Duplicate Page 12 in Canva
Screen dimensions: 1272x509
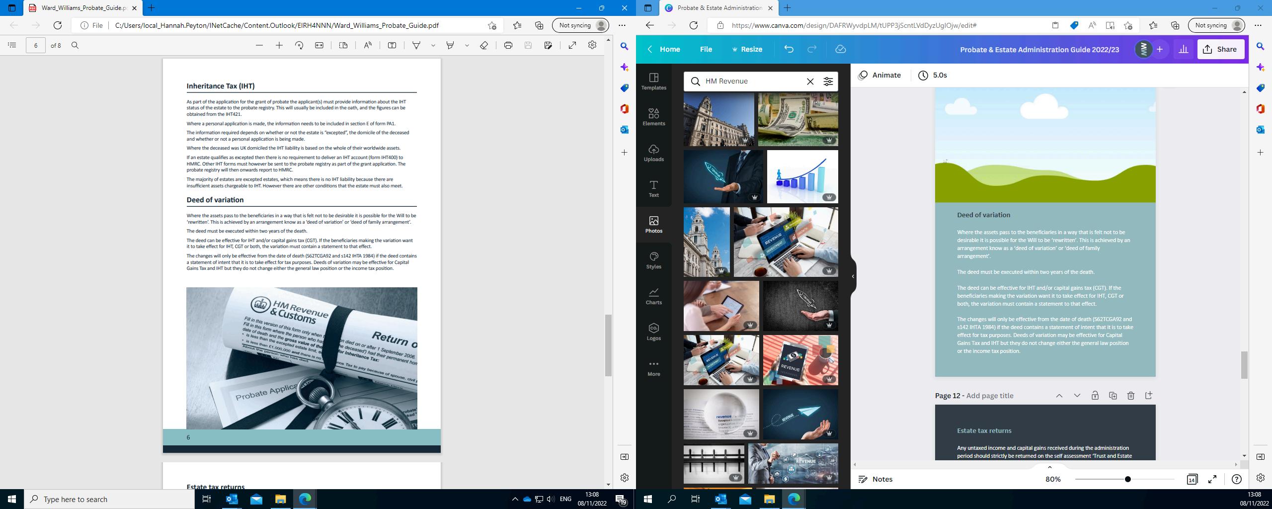[1113, 396]
